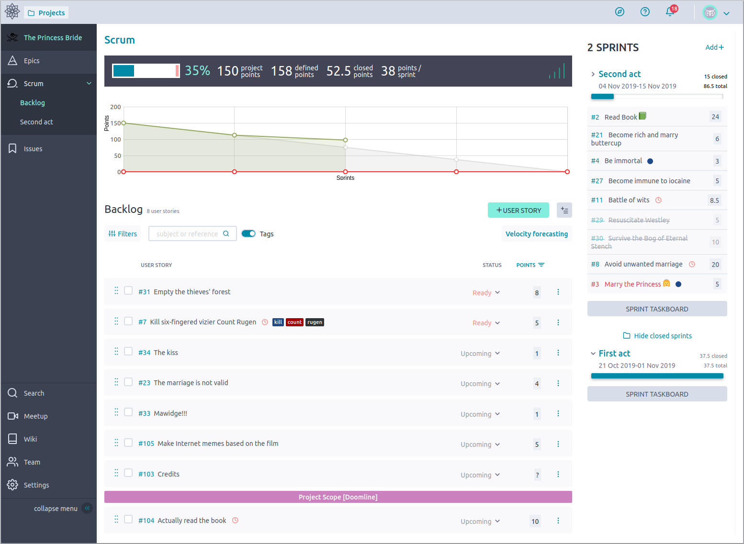744x544 pixels.
Task: Open Wiki from the sidebar
Action: 31,439
